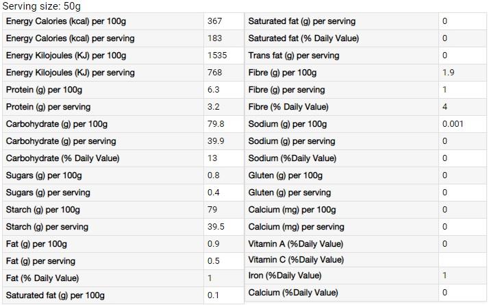Click the Sodium per 100g value field
This screenshot has width=489, height=305.
463,124
